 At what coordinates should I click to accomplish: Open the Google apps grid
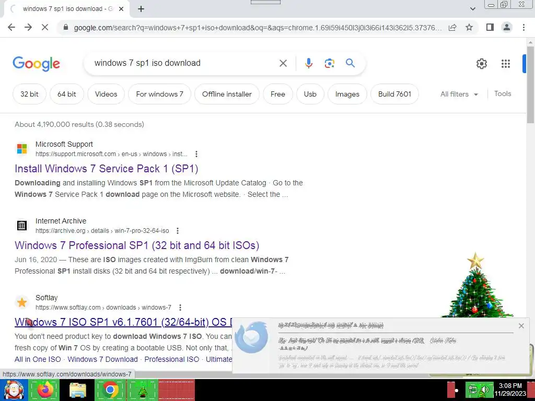coord(505,64)
